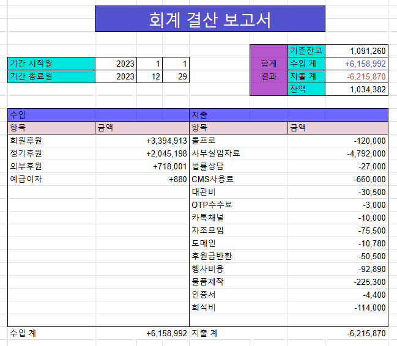The image size is (397, 346).
Task: Select the amount +718,001
Action: (x=143, y=166)
